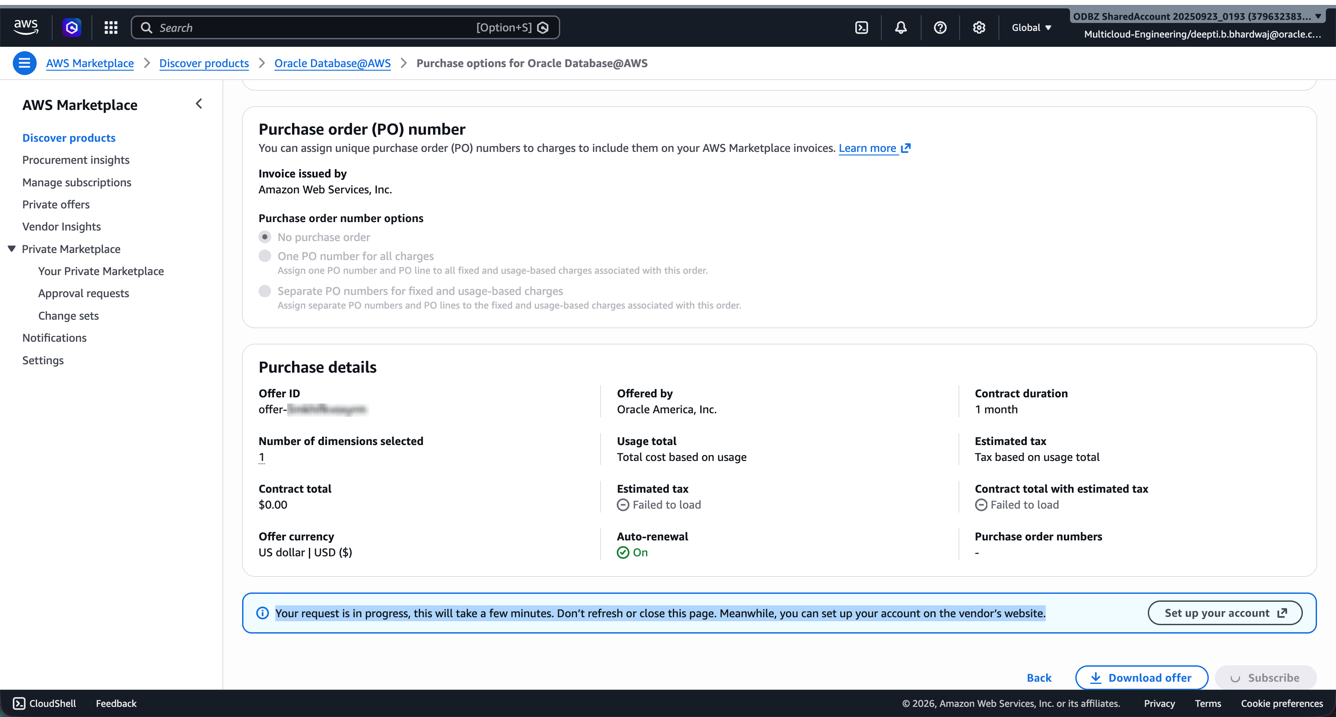Click the '1 month' contract duration value
The height and width of the screenshot is (717, 1336).
[x=996, y=409]
